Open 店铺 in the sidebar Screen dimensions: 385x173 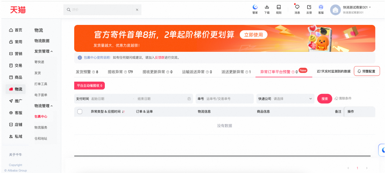(16, 125)
